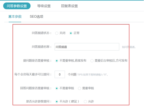Click the 是否允许游客提问 label
The height and width of the screenshot is (108, 144).
[x=39, y=102]
